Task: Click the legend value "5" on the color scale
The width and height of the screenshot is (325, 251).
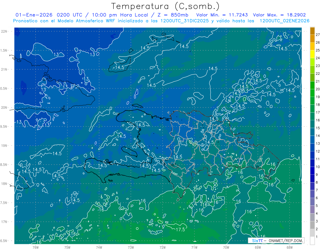Action: (x=317, y=206)
